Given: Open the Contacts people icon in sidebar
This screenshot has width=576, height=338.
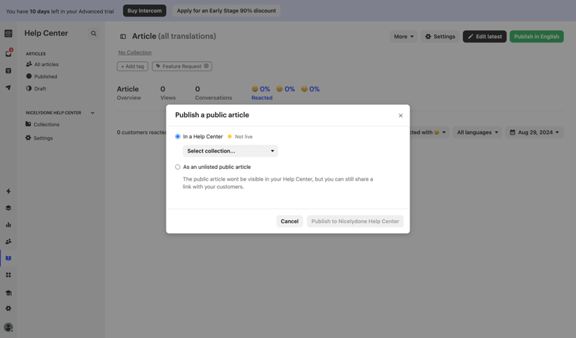Looking at the screenshot, I should click(9, 242).
